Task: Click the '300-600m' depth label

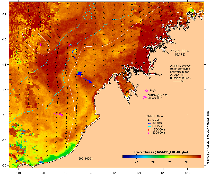Action: pyautogui.click(x=159, y=133)
